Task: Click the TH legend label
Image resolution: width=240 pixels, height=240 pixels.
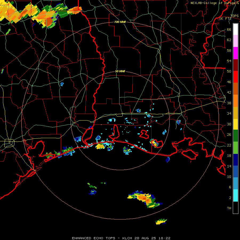Action: tap(229, 208)
